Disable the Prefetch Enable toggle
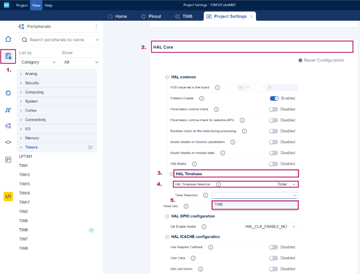 (x=274, y=98)
